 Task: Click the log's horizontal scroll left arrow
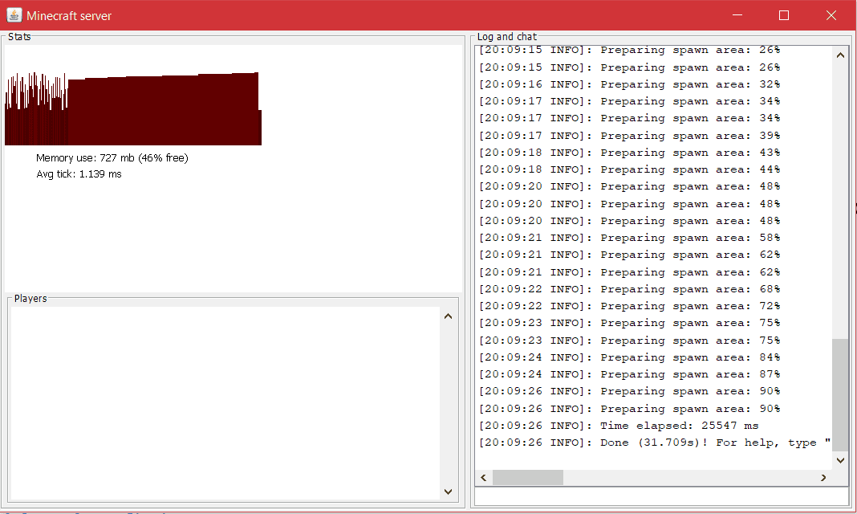[x=485, y=478]
